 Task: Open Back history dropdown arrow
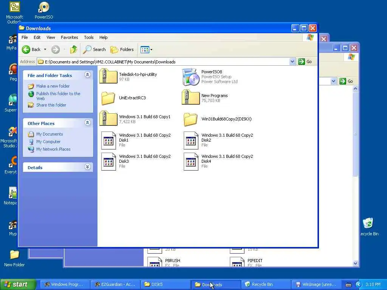pyautogui.click(x=45, y=49)
